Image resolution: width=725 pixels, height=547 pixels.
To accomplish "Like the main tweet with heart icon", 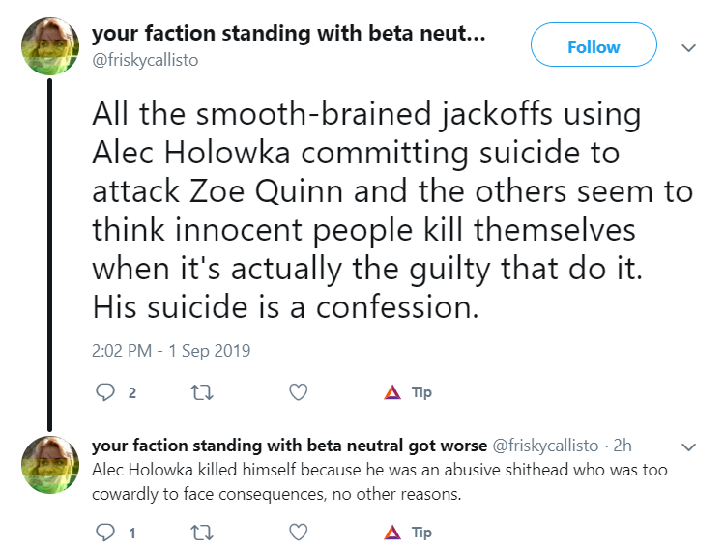I will (299, 392).
